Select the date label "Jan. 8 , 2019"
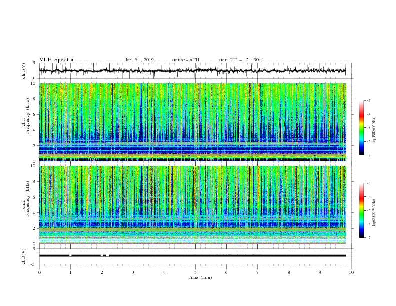Screen dimensions: 396x306 [x=139, y=60]
